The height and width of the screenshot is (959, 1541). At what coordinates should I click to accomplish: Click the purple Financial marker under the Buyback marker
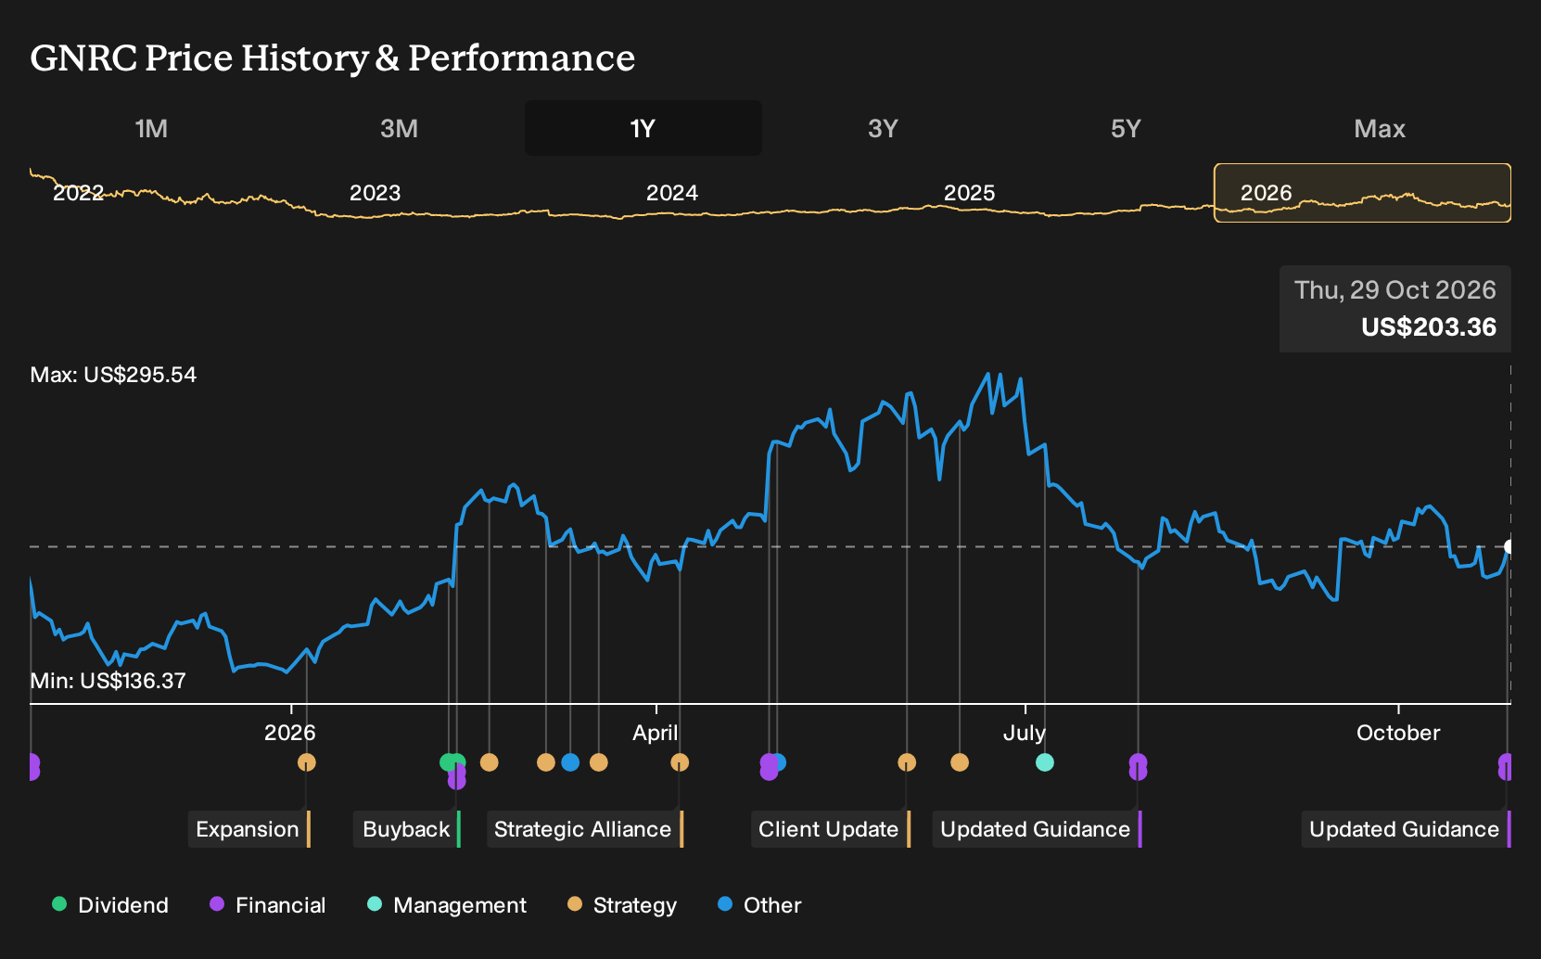pos(456,780)
